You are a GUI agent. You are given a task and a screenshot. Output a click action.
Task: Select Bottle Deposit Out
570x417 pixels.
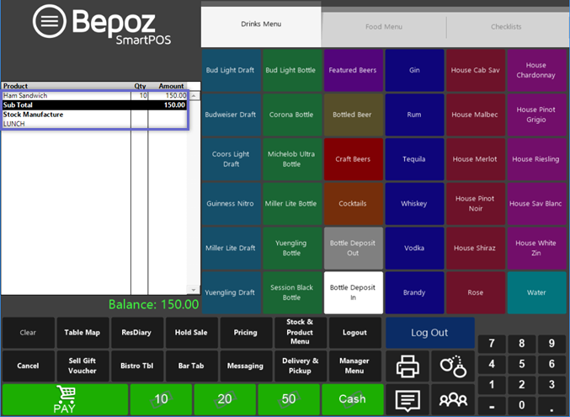[x=353, y=249]
